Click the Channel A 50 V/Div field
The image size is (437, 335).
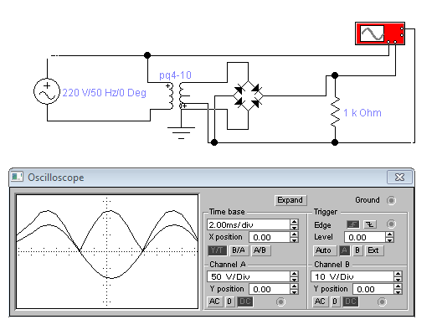[x=249, y=276]
